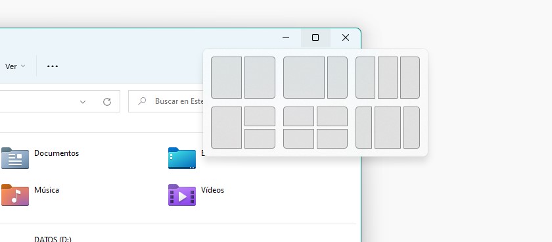Open the Documentos folder icon
This screenshot has width=552, height=242.
tap(15, 158)
